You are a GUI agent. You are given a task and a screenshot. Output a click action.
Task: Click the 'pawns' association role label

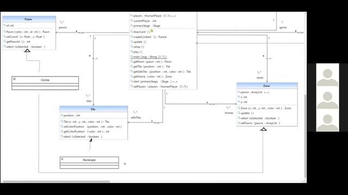(63, 28)
